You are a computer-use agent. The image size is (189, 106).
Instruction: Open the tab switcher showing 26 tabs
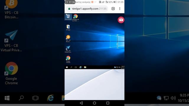[113, 9]
